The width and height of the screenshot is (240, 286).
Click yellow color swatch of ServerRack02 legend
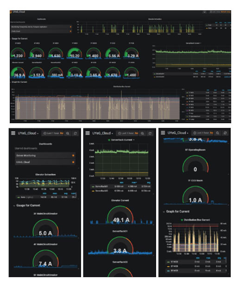point(93,191)
